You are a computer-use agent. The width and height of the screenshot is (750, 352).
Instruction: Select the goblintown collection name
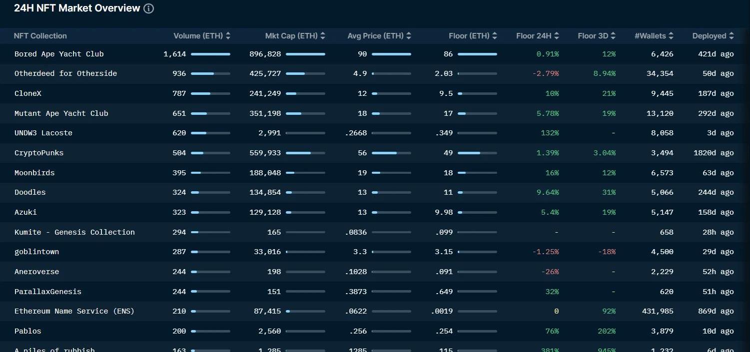pos(36,252)
